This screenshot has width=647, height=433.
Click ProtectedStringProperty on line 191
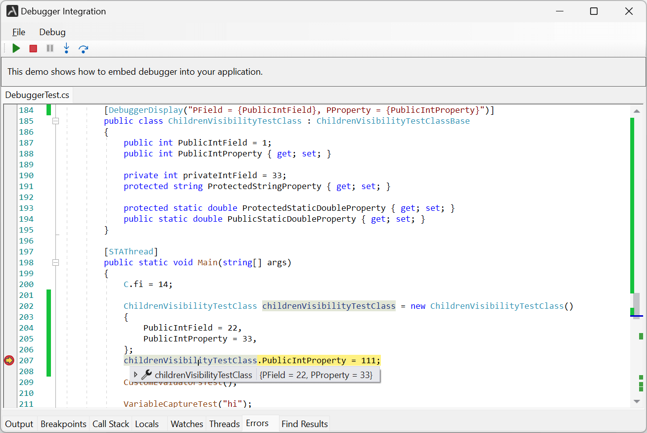coord(265,186)
